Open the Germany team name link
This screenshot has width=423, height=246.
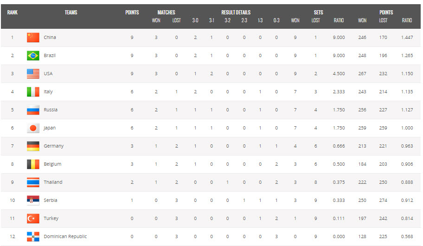click(54, 146)
